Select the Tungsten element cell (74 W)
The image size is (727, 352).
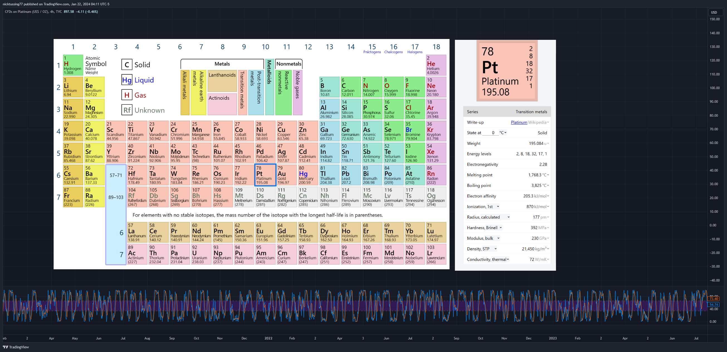[x=180, y=175]
